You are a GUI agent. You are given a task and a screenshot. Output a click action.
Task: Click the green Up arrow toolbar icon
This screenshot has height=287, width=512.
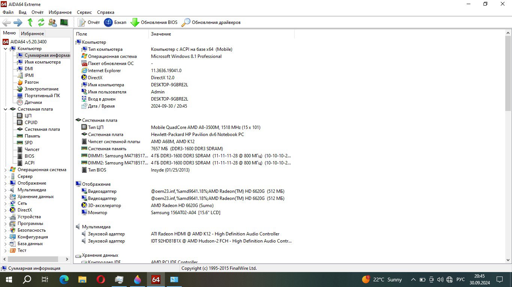pos(30,22)
